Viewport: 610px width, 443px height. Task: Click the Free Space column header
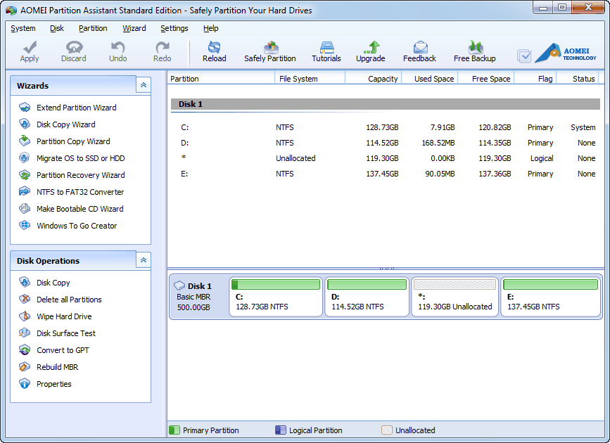point(485,79)
